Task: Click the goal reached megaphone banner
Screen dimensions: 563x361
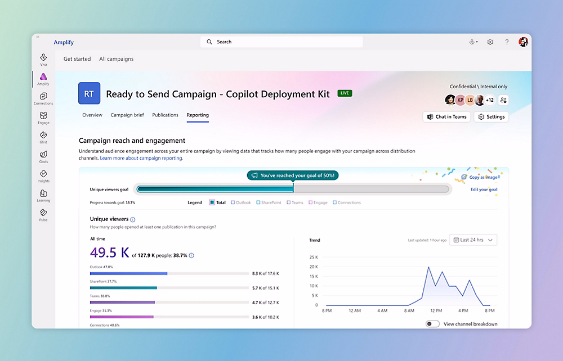Action: (293, 175)
